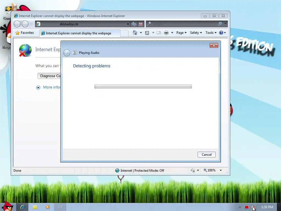Open the Safety menu
The image size is (281, 211).
[196, 33]
